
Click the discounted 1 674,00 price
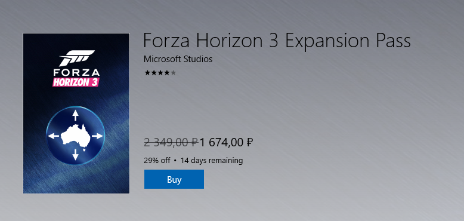coord(227,143)
